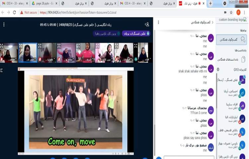The height and width of the screenshot is (159, 249).
Task: Bookmark this page with the star
Action: pyautogui.click(x=231, y=13)
